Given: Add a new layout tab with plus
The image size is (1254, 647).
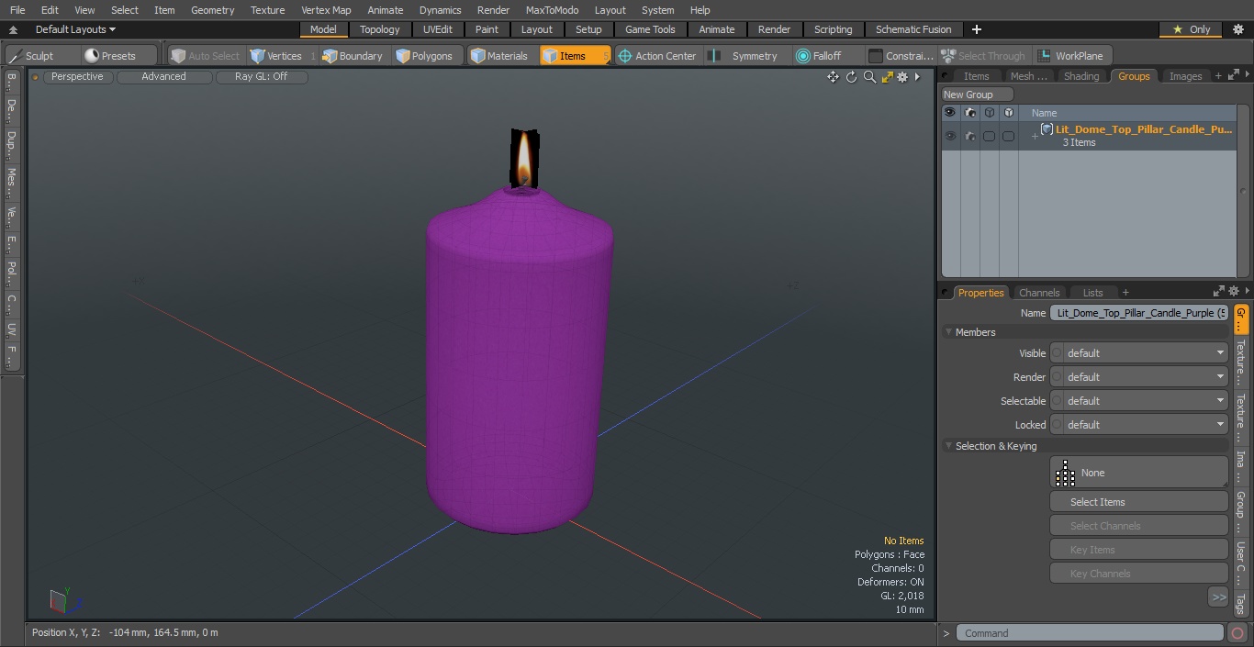Looking at the screenshot, I should pos(977,29).
